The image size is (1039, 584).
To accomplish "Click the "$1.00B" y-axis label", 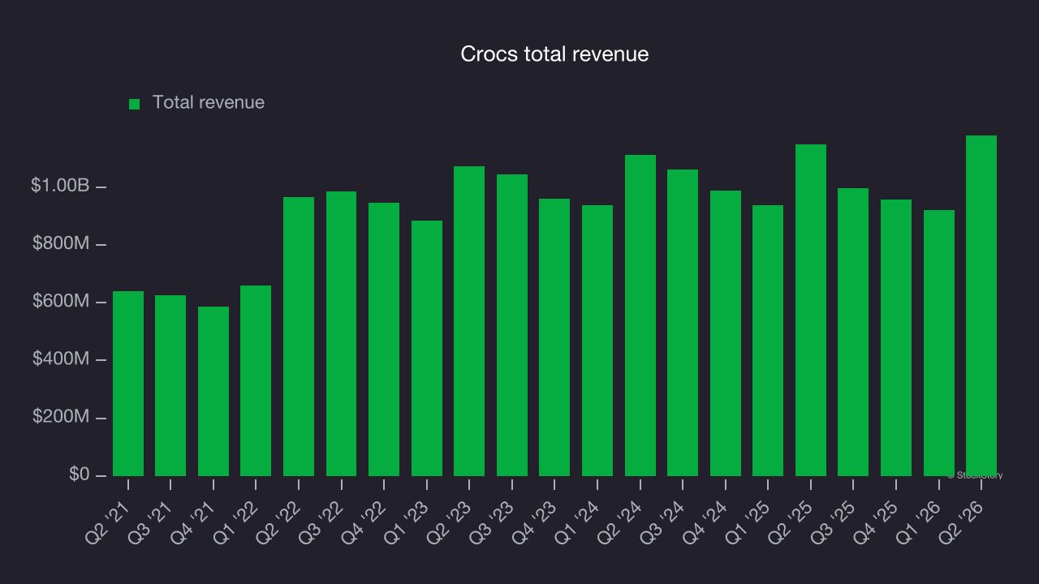I will coord(60,186).
